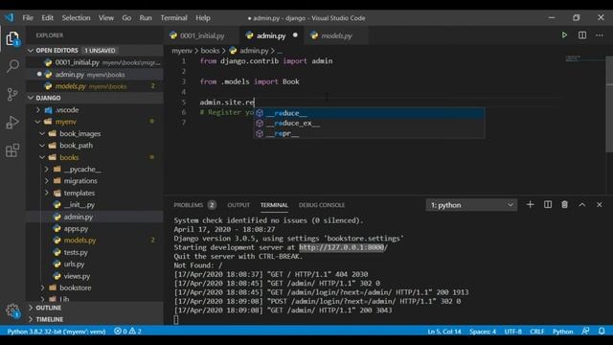The height and width of the screenshot is (345, 613).
Task: Open the Go menu
Action: tap(126, 18)
